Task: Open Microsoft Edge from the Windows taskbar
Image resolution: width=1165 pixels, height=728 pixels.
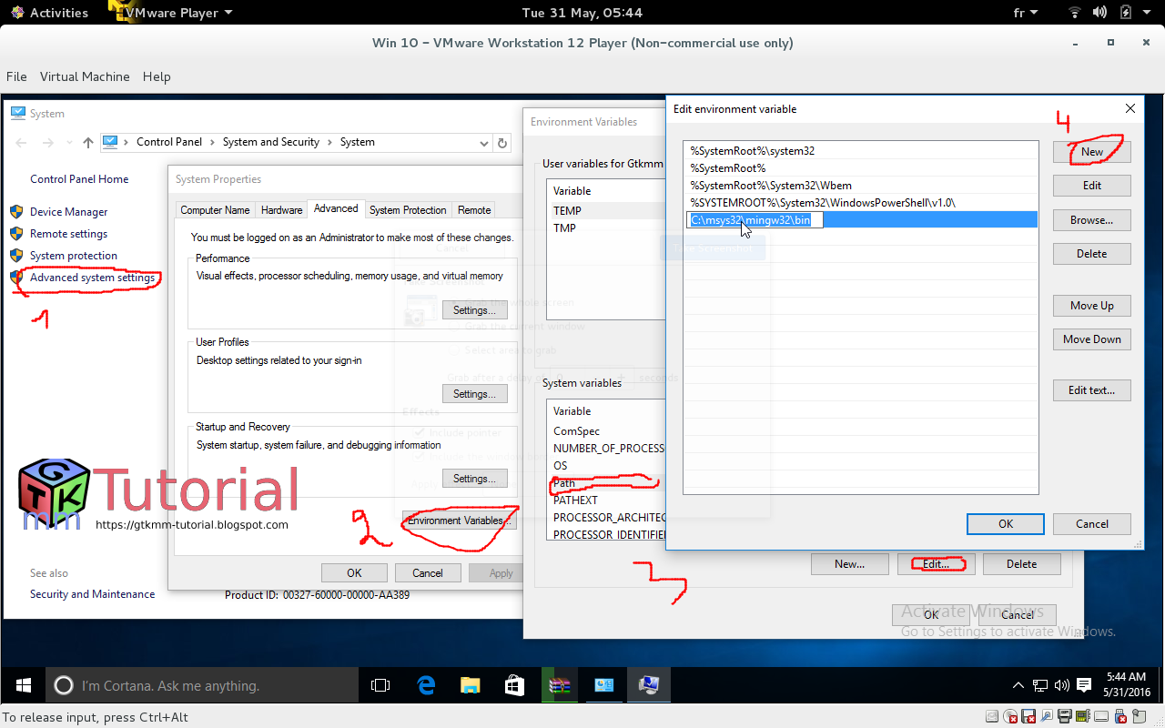Action: [425, 684]
